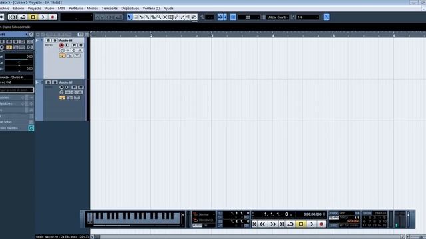
Task: Select the Draw pencil tool
Action: (x=176, y=17)
